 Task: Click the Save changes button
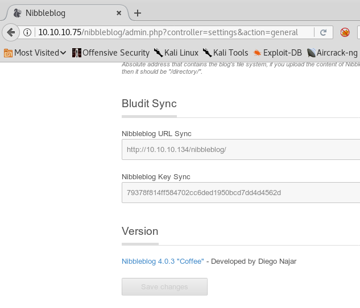[164, 286]
